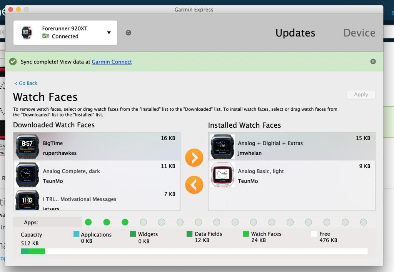Click the 11 KB size value

click(x=168, y=166)
